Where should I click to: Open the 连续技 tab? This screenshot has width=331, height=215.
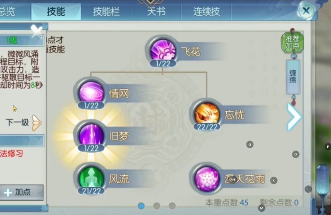206,12
